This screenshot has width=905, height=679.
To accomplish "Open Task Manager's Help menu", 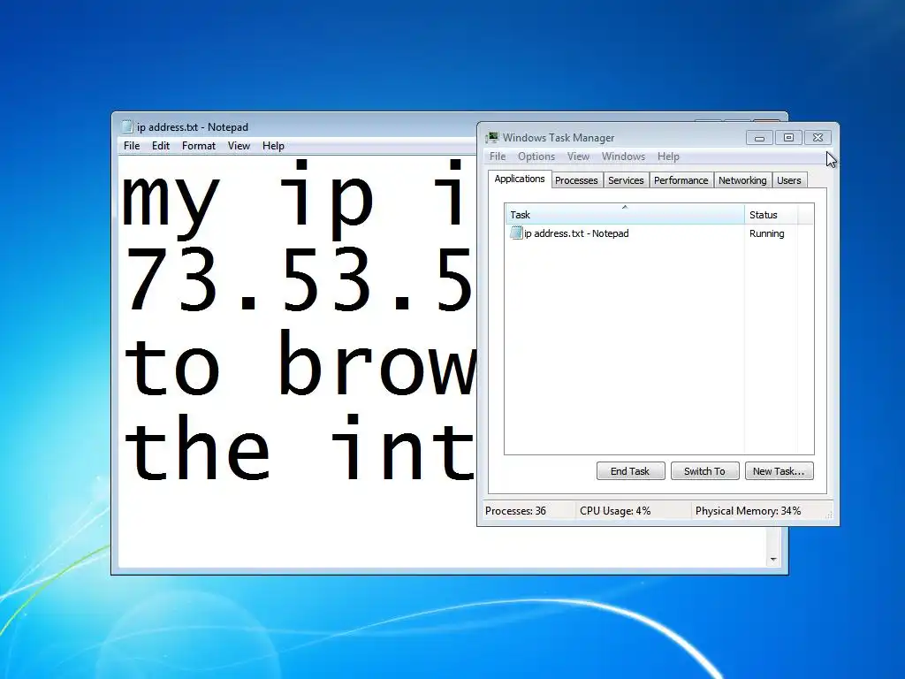I will [x=668, y=156].
